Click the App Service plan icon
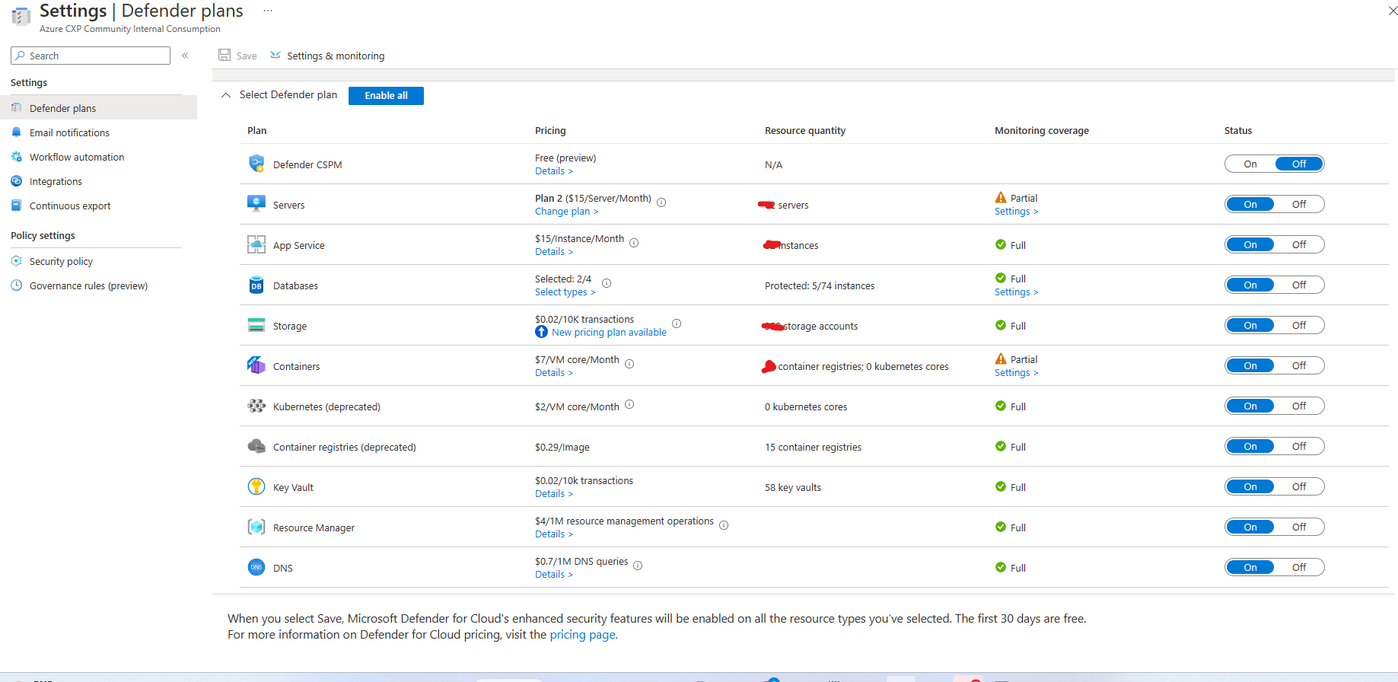 (x=256, y=244)
